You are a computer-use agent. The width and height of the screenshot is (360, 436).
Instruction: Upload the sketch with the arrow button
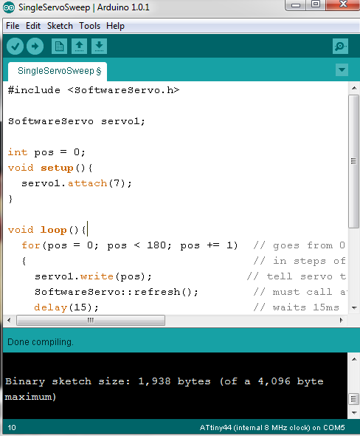35,46
